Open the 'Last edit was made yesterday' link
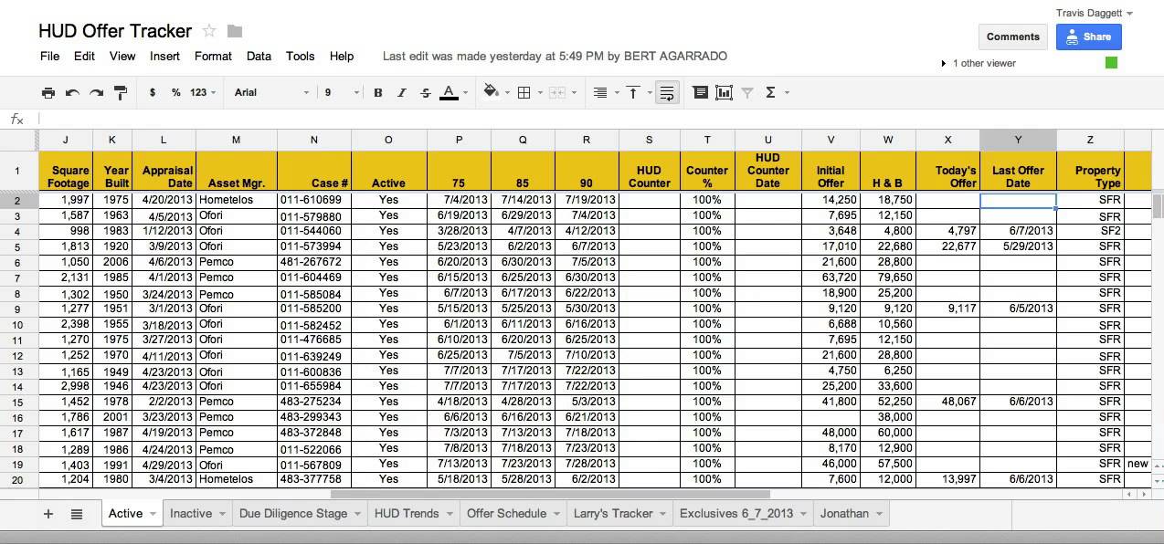The width and height of the screenshot is (1164, 544). tap(555, 56)
